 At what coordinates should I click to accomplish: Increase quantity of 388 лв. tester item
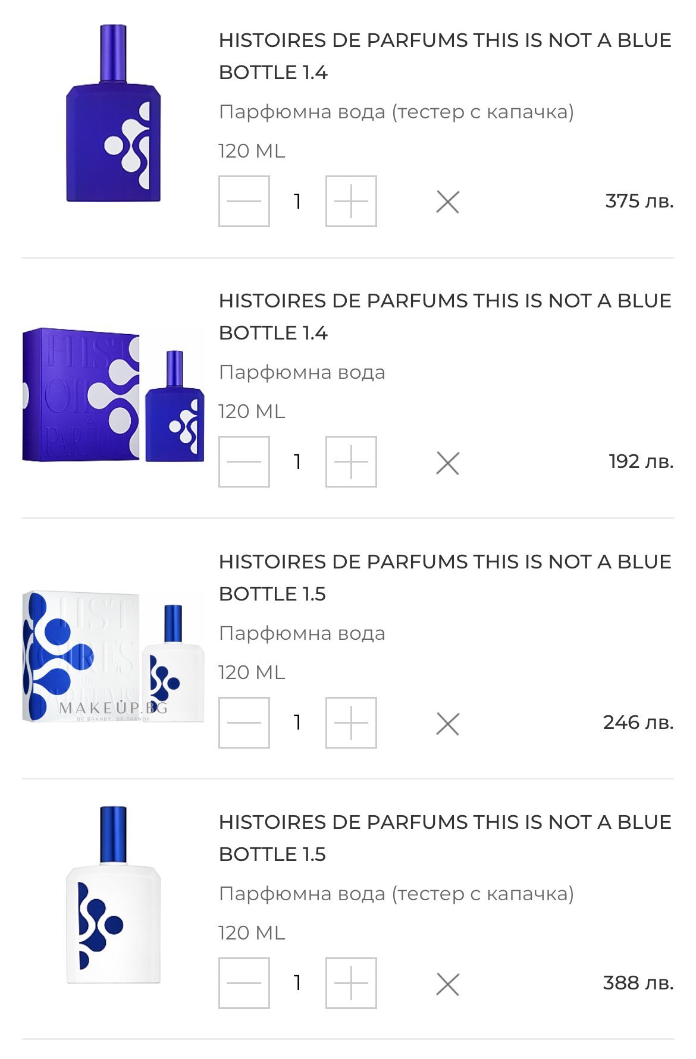[351, 983]
